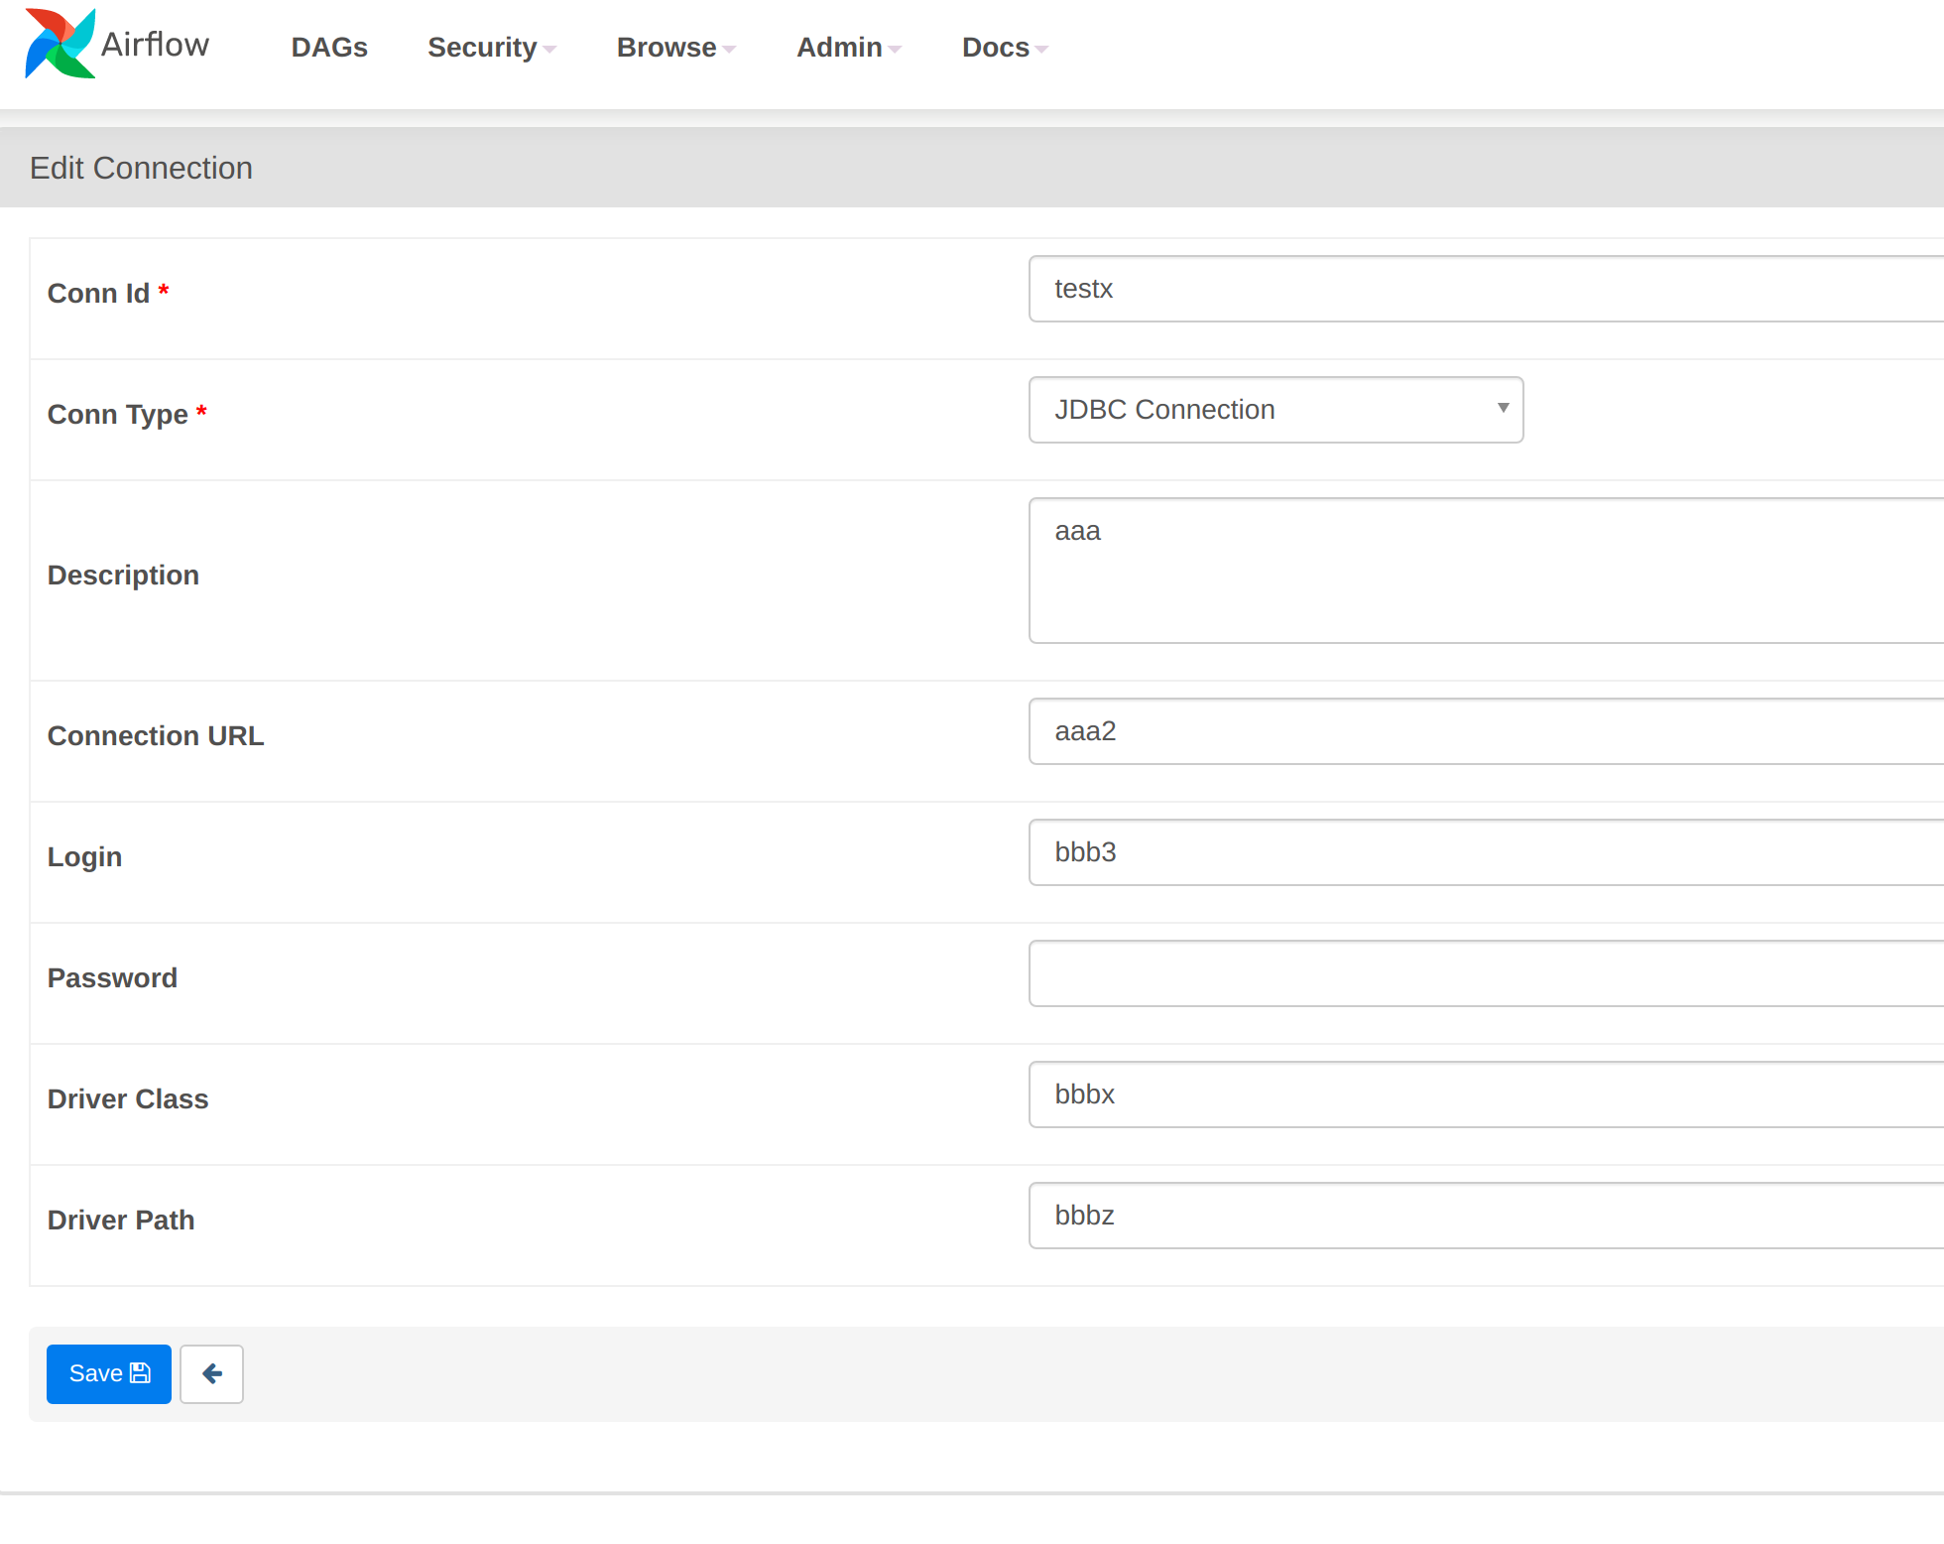This screenshot has height=1544, width=1944.
Task: Click the Save button
Action: pos(108,1373)
